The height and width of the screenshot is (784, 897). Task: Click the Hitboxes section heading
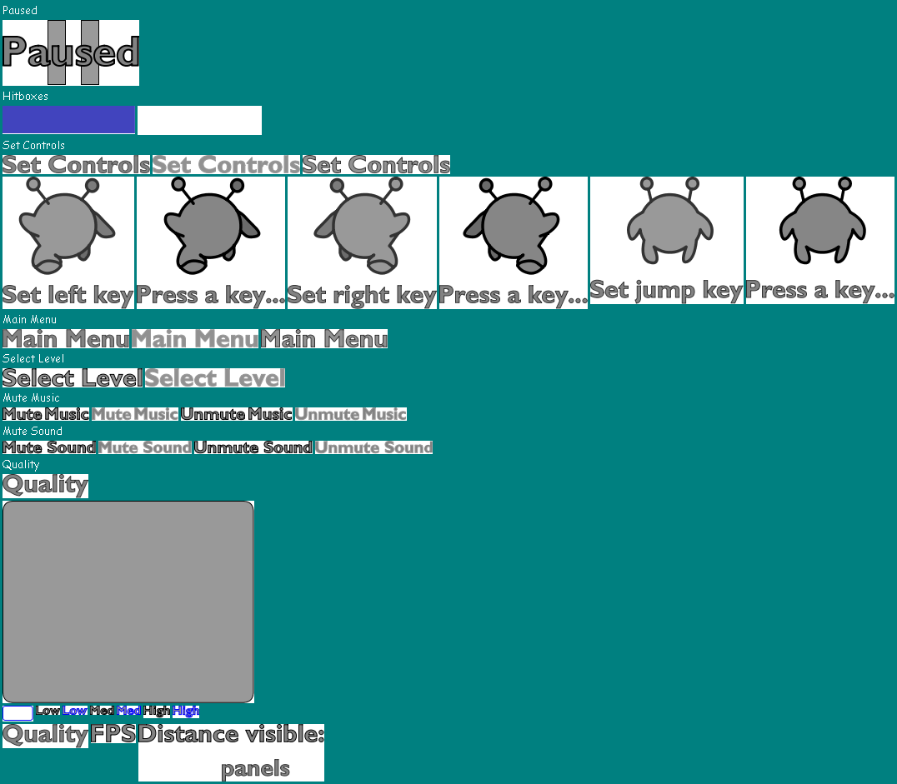(x=25, y=96)
